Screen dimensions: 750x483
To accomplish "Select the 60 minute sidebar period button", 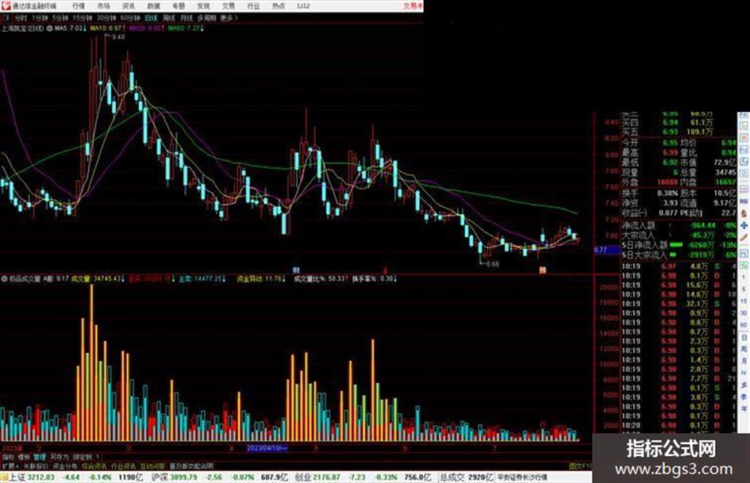I will (x=744, y=324).
